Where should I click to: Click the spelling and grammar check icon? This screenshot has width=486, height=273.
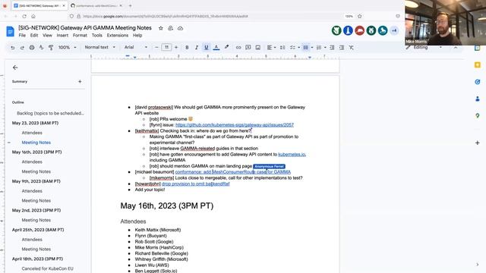click(x=41, y=48)
